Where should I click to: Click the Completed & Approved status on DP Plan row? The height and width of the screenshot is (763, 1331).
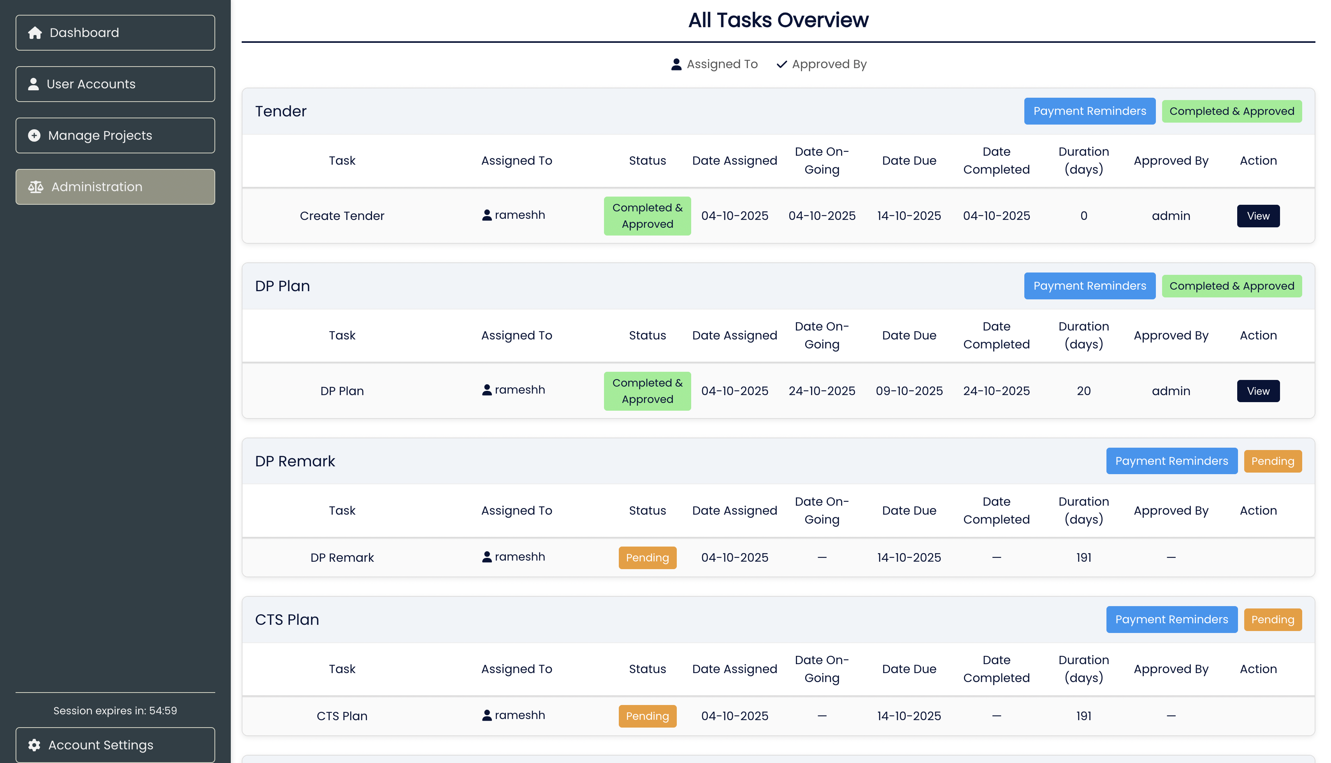(x=648, y=390)
